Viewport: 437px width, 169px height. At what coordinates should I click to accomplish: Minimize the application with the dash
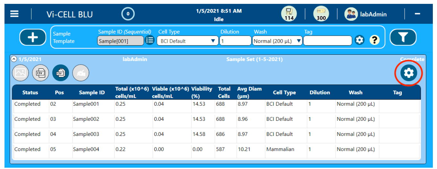click(x=418, y=14)
